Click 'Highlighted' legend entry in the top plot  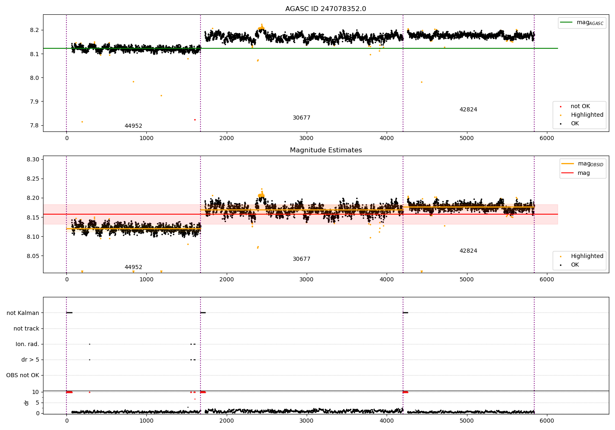click(x=582, y=115)
